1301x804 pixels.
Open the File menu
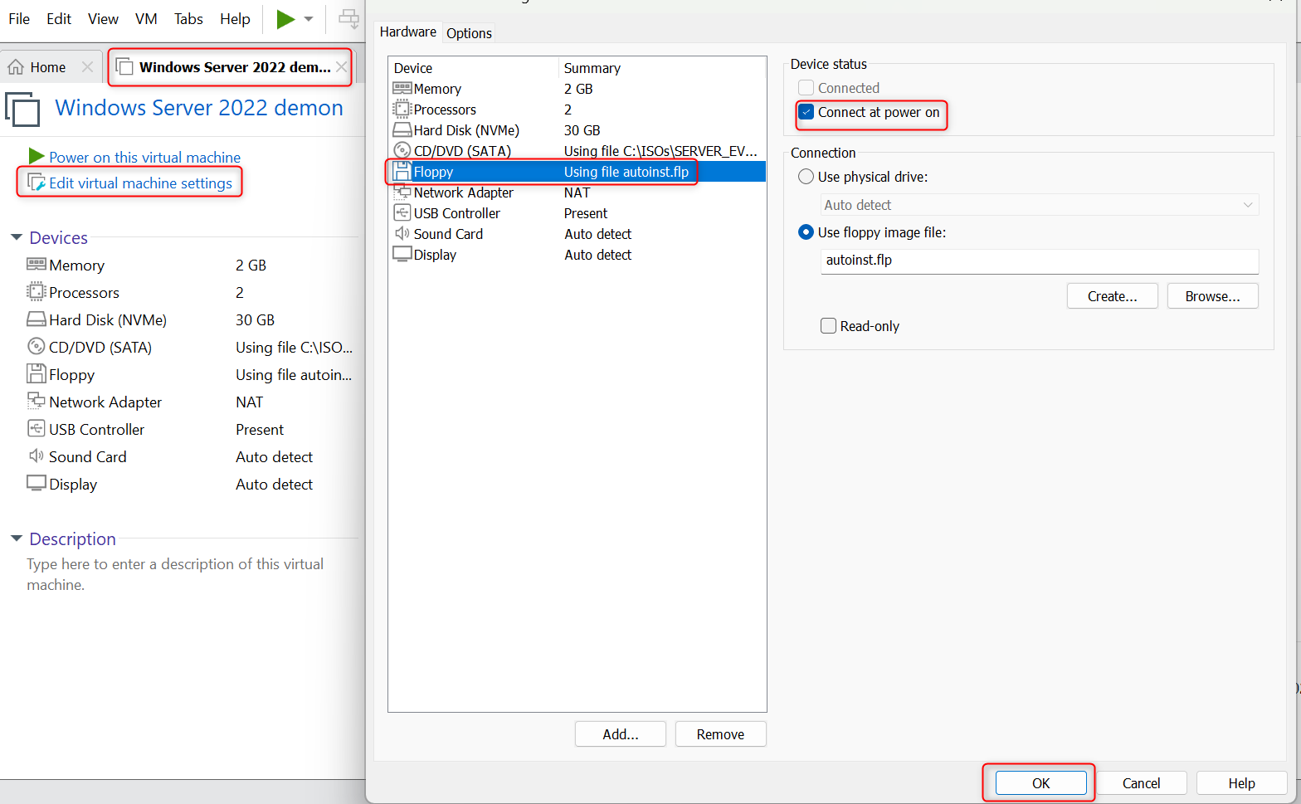[19, 18]
